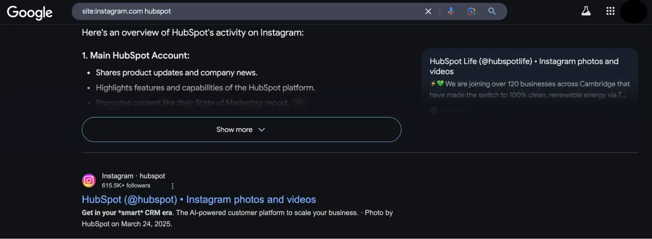Start voice search with microphone icon
The height and width of the screenshot is (239, 652).
[451, 11]
